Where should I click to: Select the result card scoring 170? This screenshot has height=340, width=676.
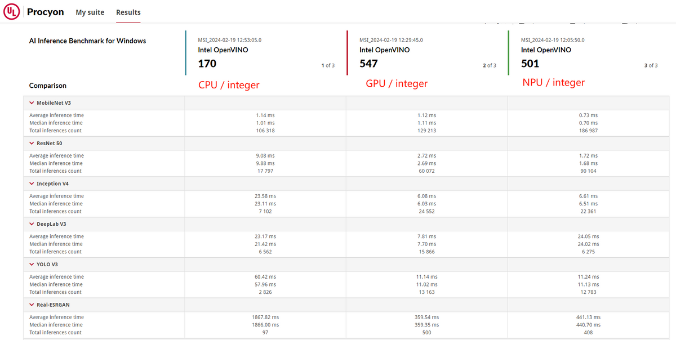click(265, 53)
